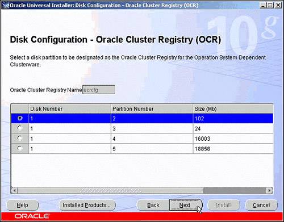Click the Disk Number column header
This screenshot has height=222, width=284.
[x=69, y=109]
